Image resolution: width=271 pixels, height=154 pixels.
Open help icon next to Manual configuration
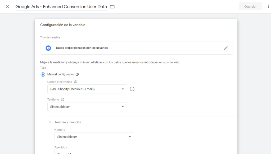point(77,74)
